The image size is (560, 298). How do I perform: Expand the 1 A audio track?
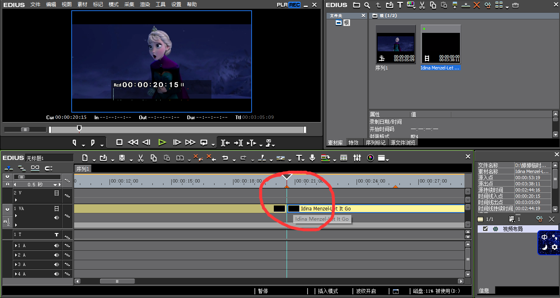(16, 246)
